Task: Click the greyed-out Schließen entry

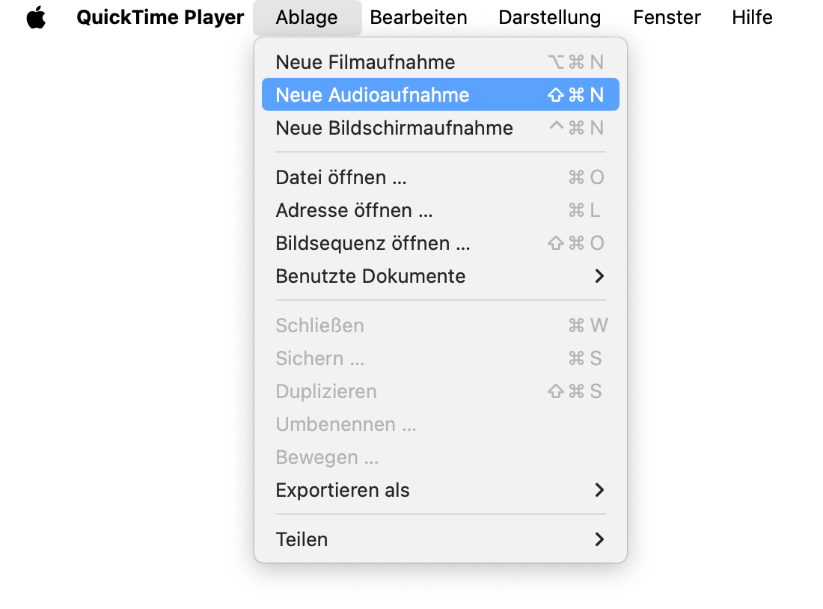Action: 319,325
